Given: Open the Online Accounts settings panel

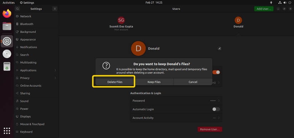Looking at the screenshot, I should point(36,86).
